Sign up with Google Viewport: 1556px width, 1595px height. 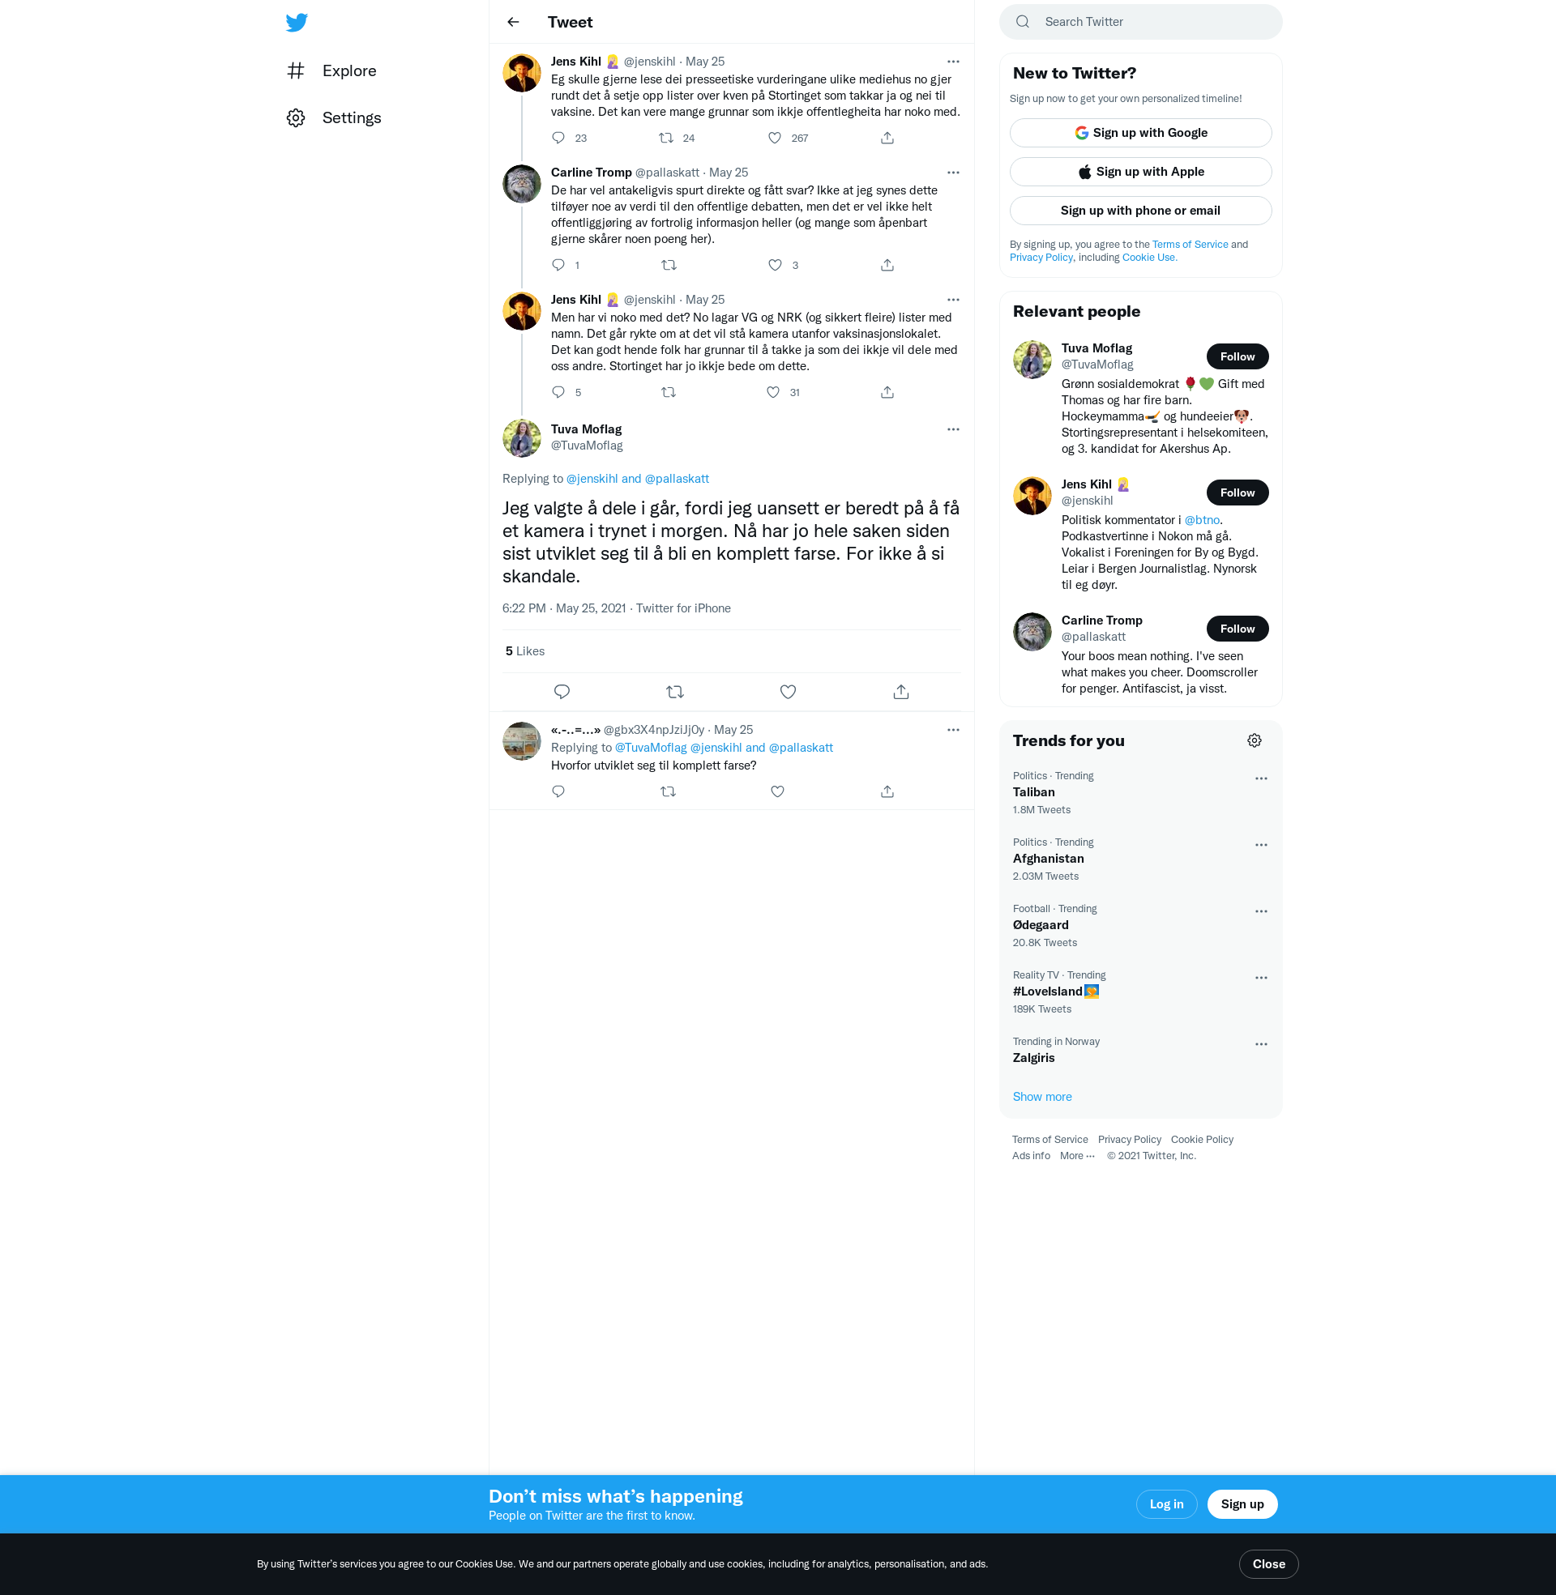coord(1141,133)
